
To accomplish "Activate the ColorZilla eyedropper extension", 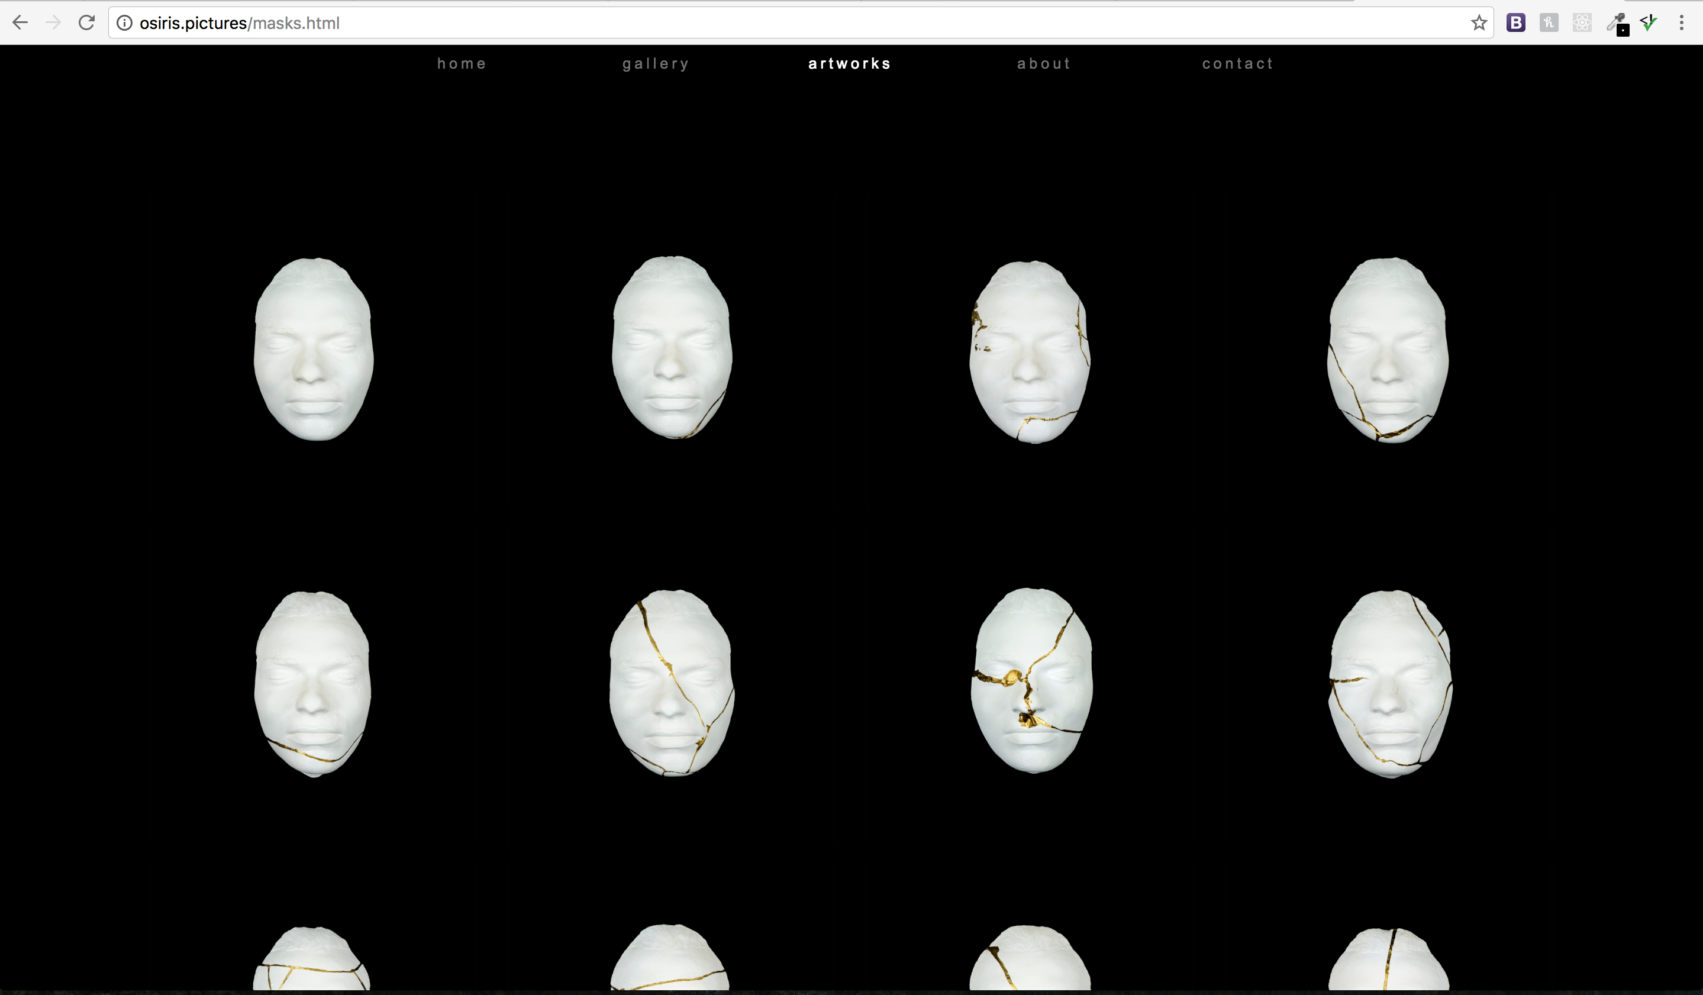I will click(1616, 23).
